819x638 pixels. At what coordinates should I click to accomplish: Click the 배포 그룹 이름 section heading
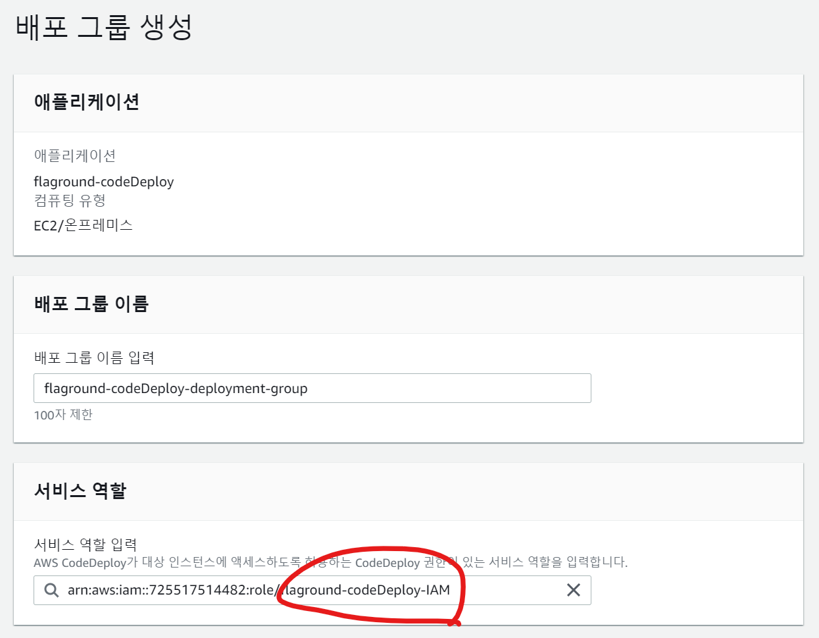coord(91,304)
